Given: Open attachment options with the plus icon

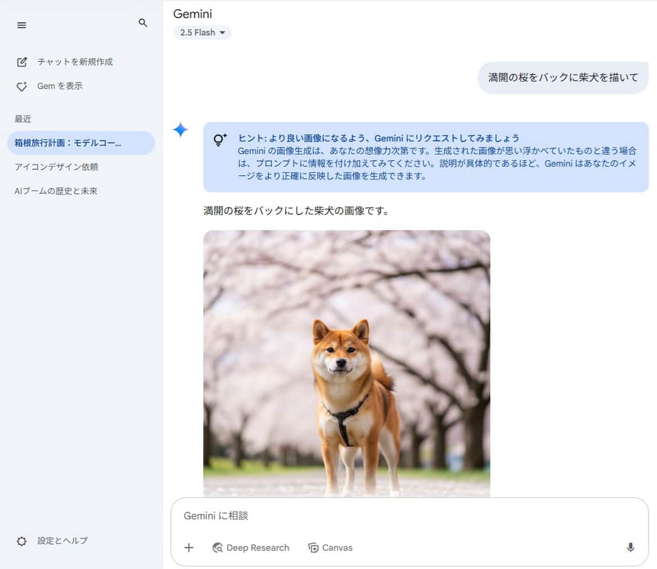Looking at the screenshot, I should [x=188, y=548].
